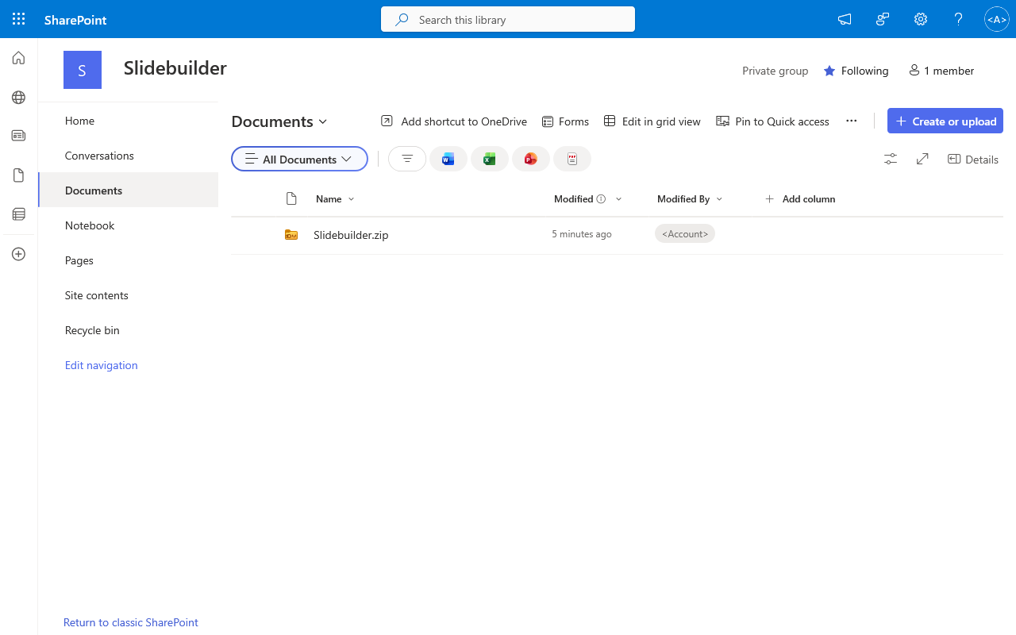
Task: Click the Create plus circle icon
Action: tap(18, 254)
